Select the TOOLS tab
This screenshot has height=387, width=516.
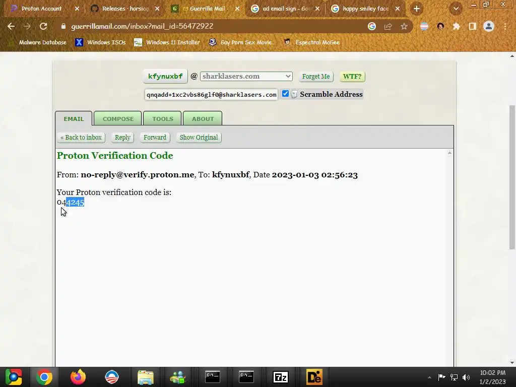click(x=163, y=119)
